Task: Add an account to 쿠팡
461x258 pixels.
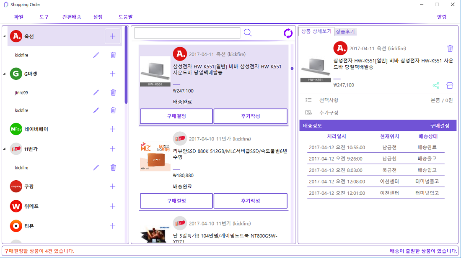Action: click(x=113, y=186)
